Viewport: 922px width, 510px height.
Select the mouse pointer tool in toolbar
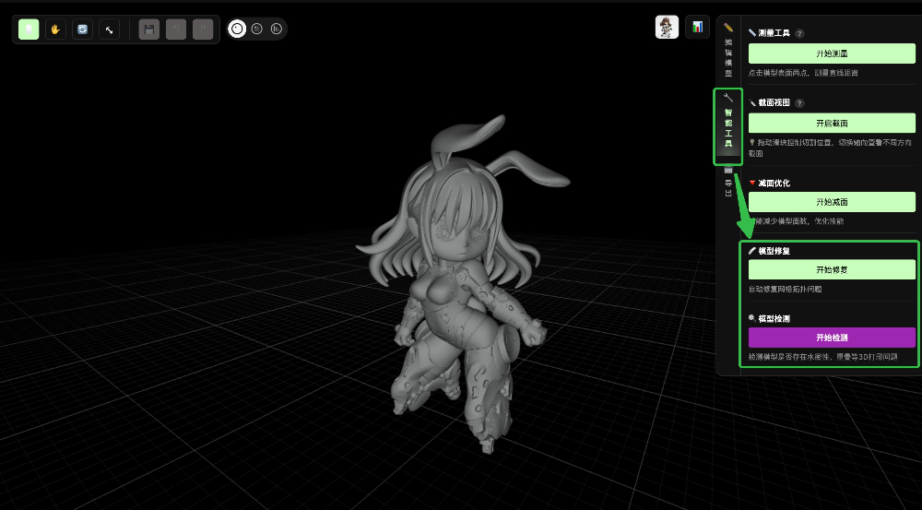click(x=29, y=30)
